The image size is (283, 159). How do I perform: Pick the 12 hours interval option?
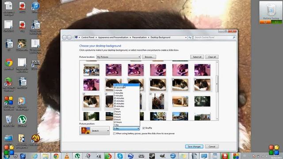click(126, 122)
